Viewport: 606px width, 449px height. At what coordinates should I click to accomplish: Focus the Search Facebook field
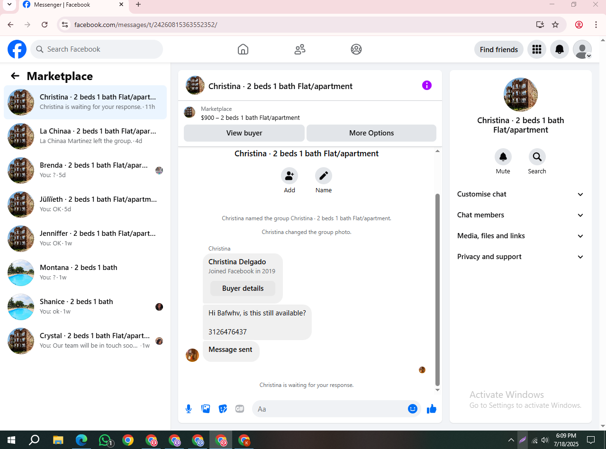click(x=97, y=49)
